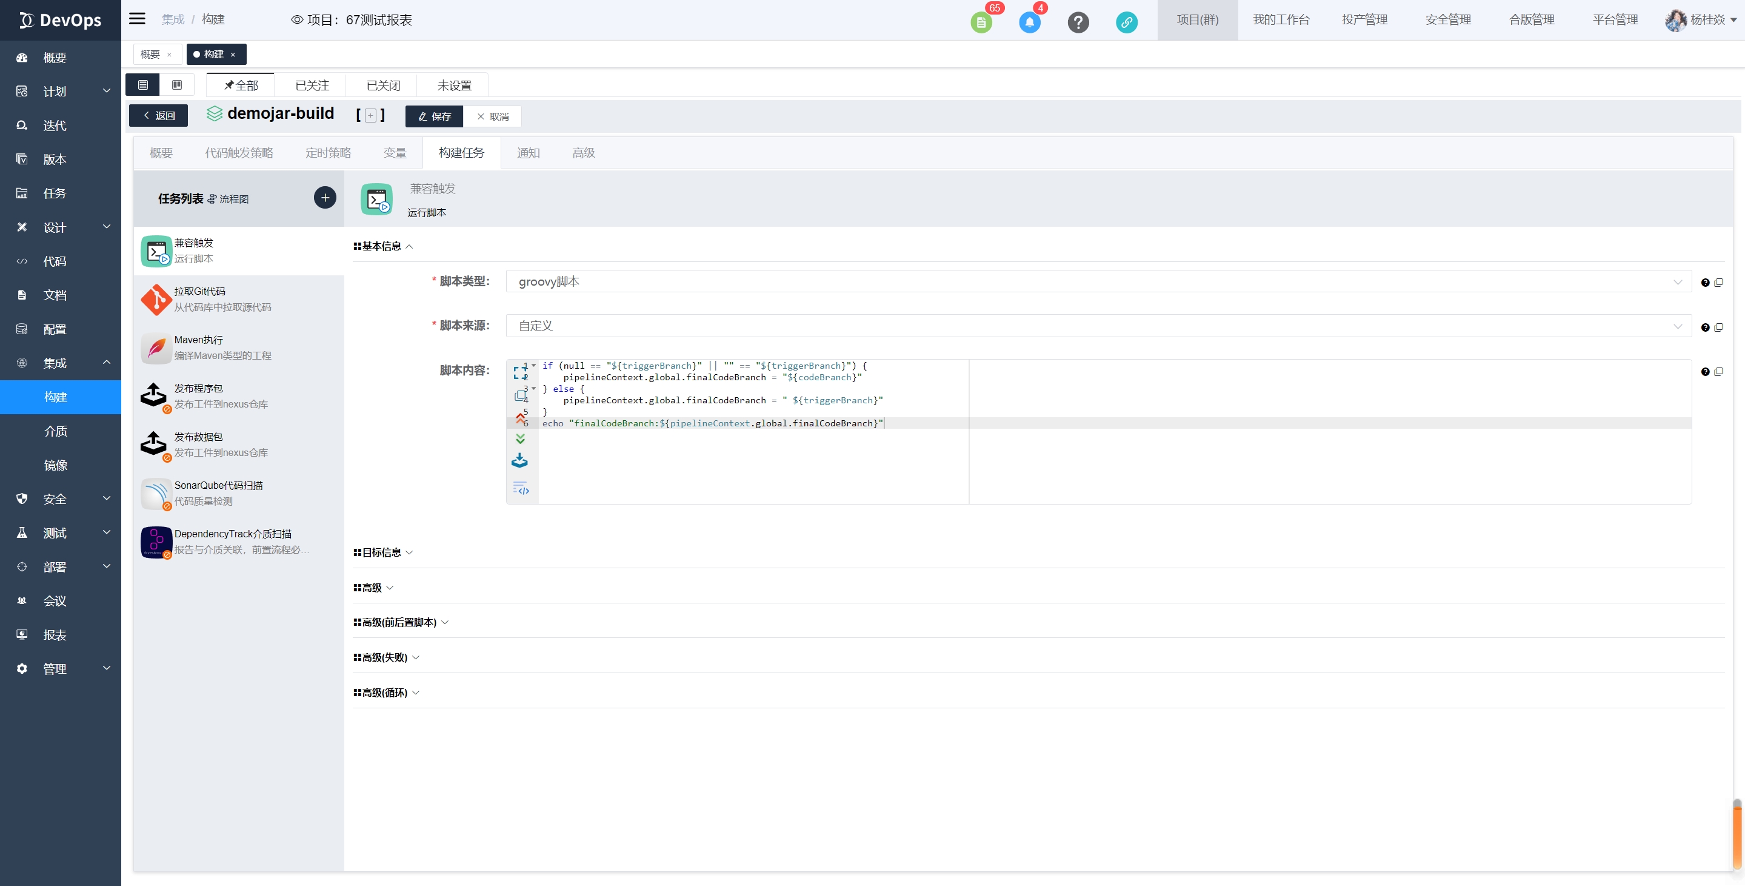
Task: Switch to the card view toggle
Action: click(177, 85)
